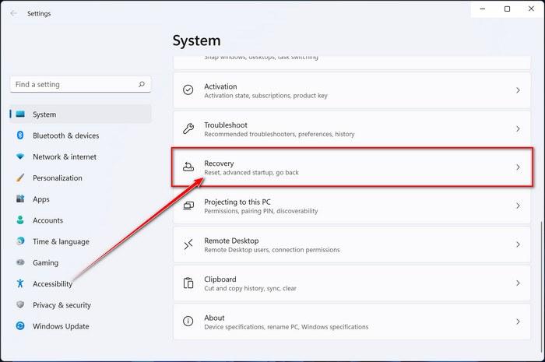This screenshot has height=362, width=545.
Task: Click the Accessibility person icon
Action: coord(20,284)
